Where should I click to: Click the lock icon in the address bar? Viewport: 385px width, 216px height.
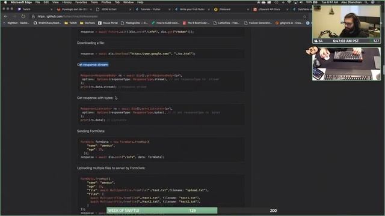point(33,16)
